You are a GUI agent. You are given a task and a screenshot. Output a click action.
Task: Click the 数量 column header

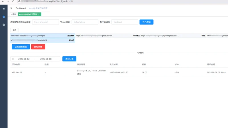(x=46, y=65)
